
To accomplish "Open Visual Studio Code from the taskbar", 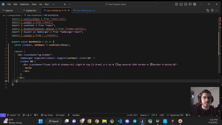I will (x=120, y=121).
